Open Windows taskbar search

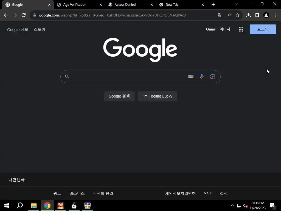pos(20,206)
